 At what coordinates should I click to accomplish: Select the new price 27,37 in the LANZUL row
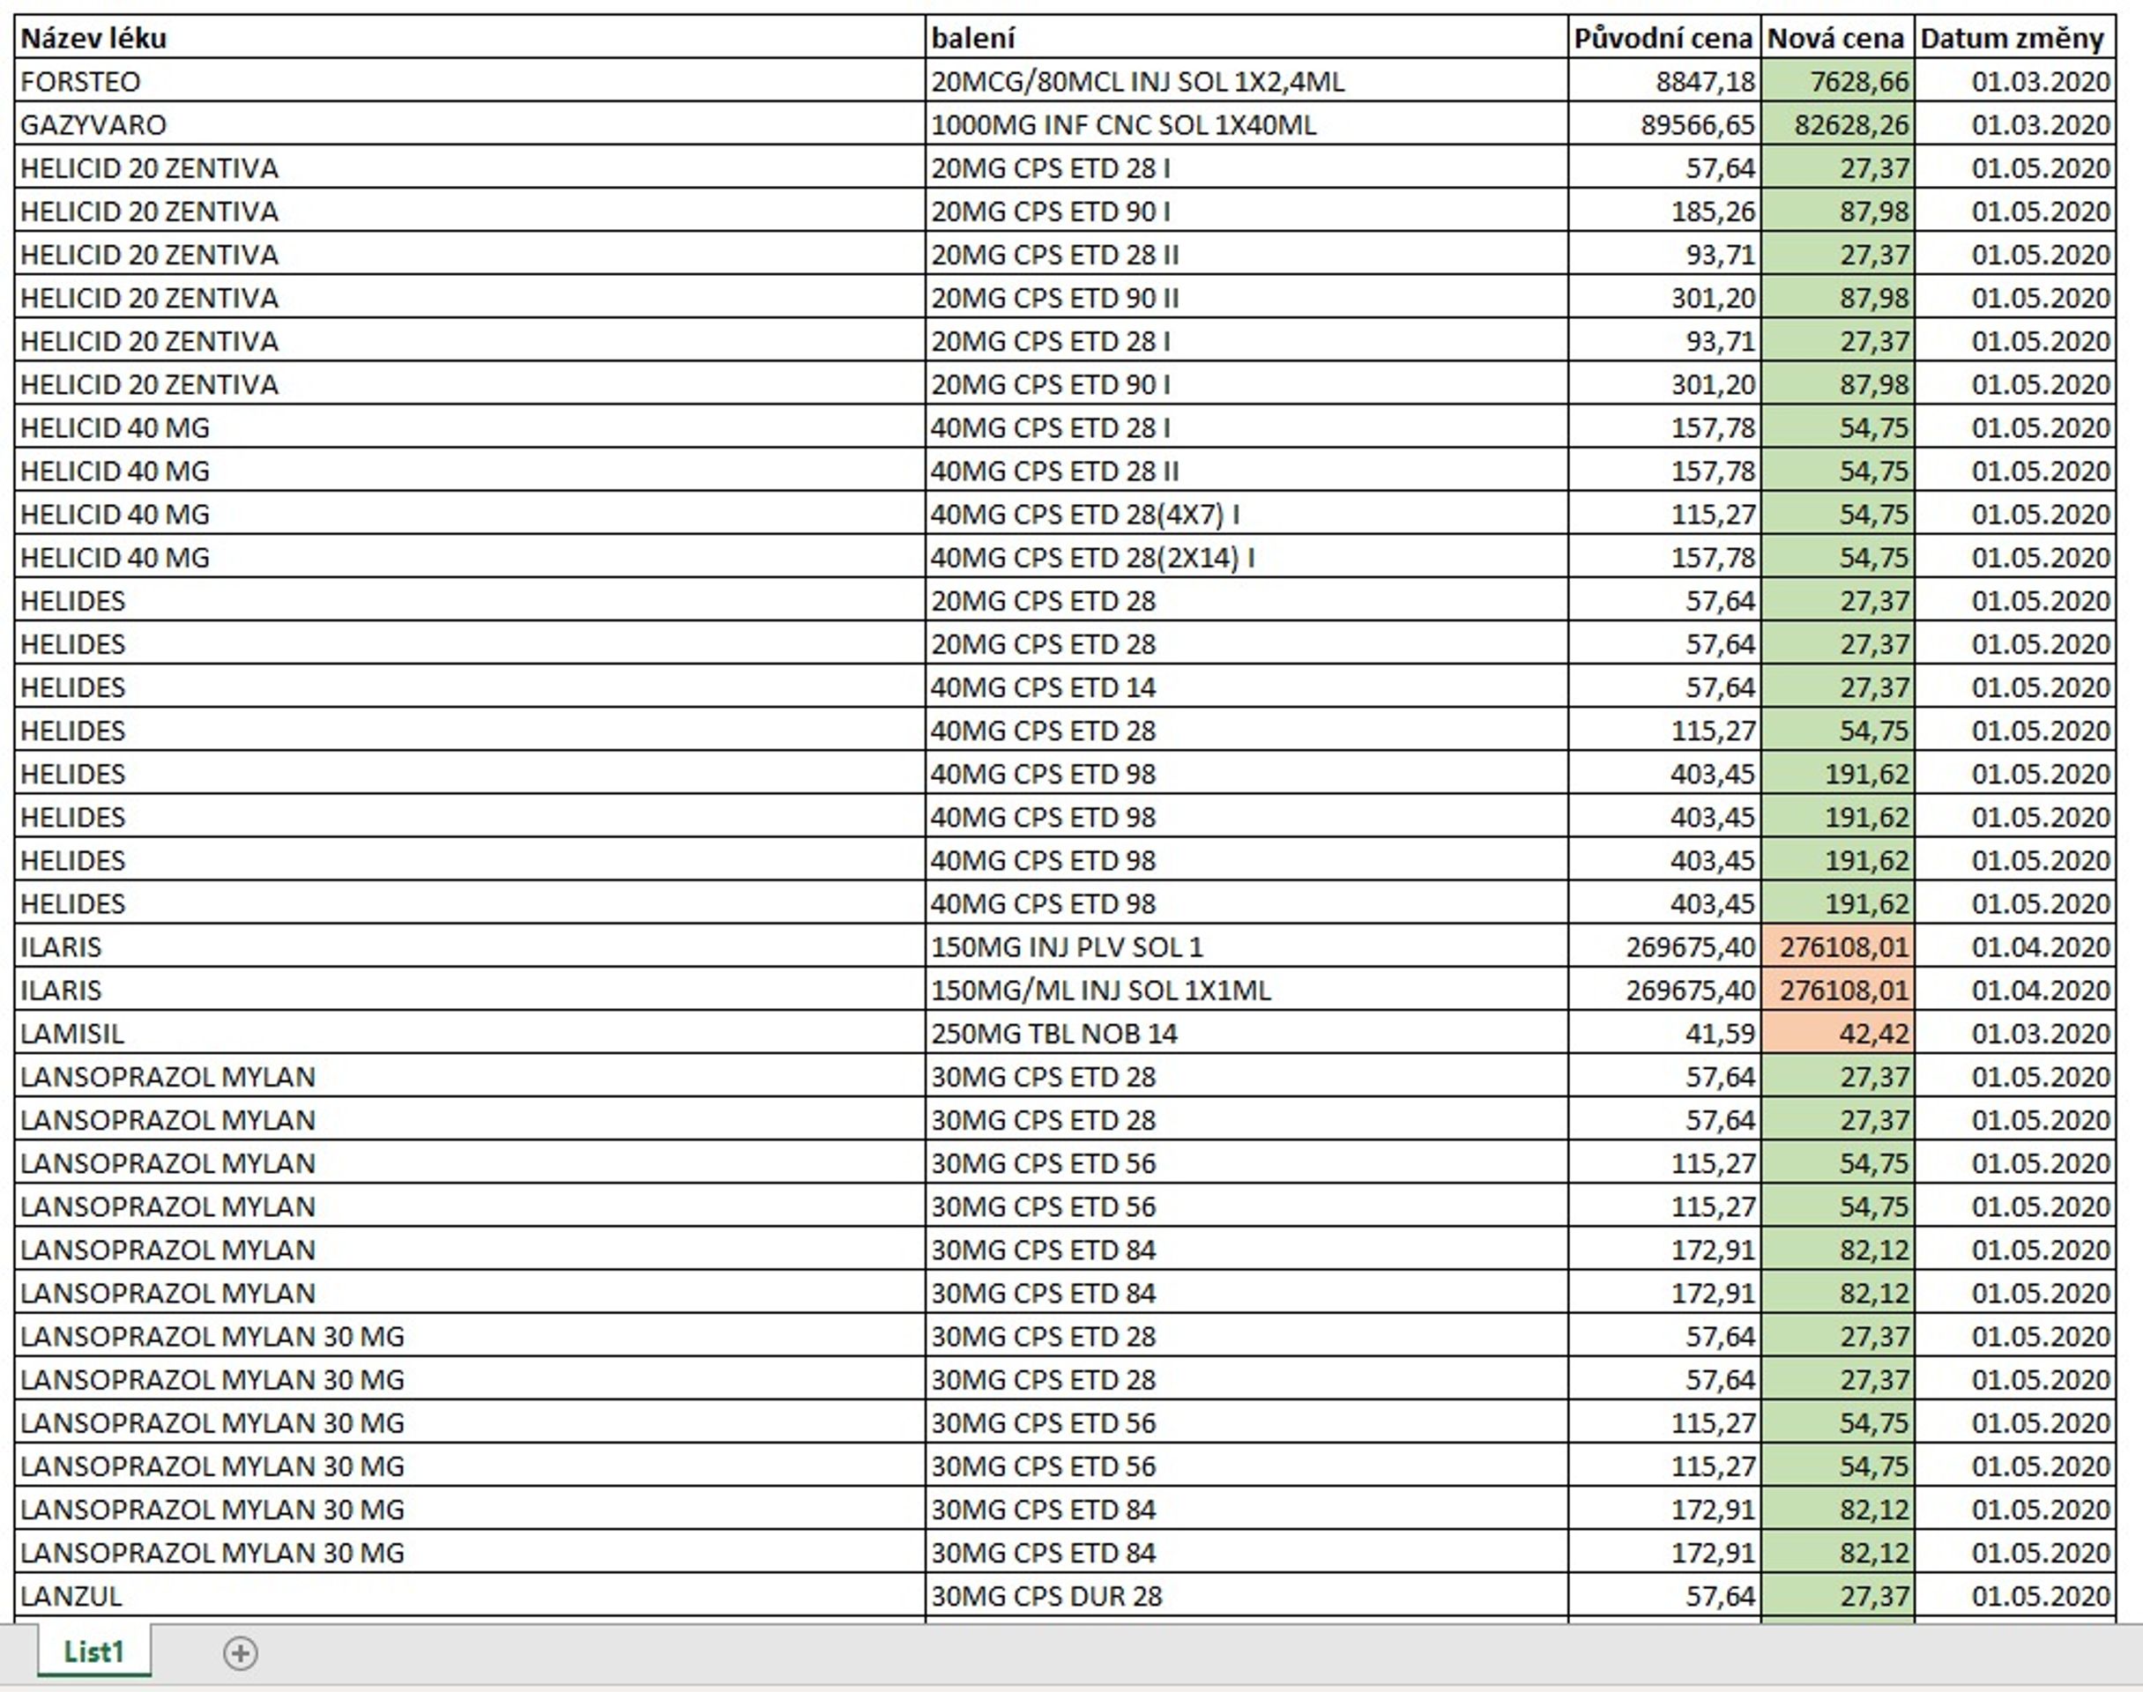point(1838,1596)
